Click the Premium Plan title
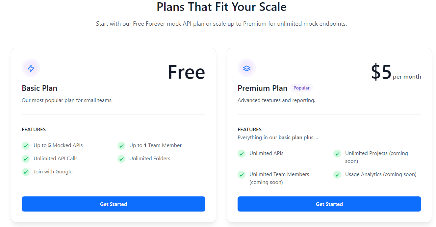 click(x=263, y=88)
